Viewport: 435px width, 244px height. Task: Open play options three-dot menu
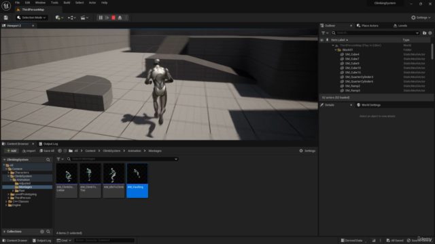pyautogui.click(x=126, y=18)
